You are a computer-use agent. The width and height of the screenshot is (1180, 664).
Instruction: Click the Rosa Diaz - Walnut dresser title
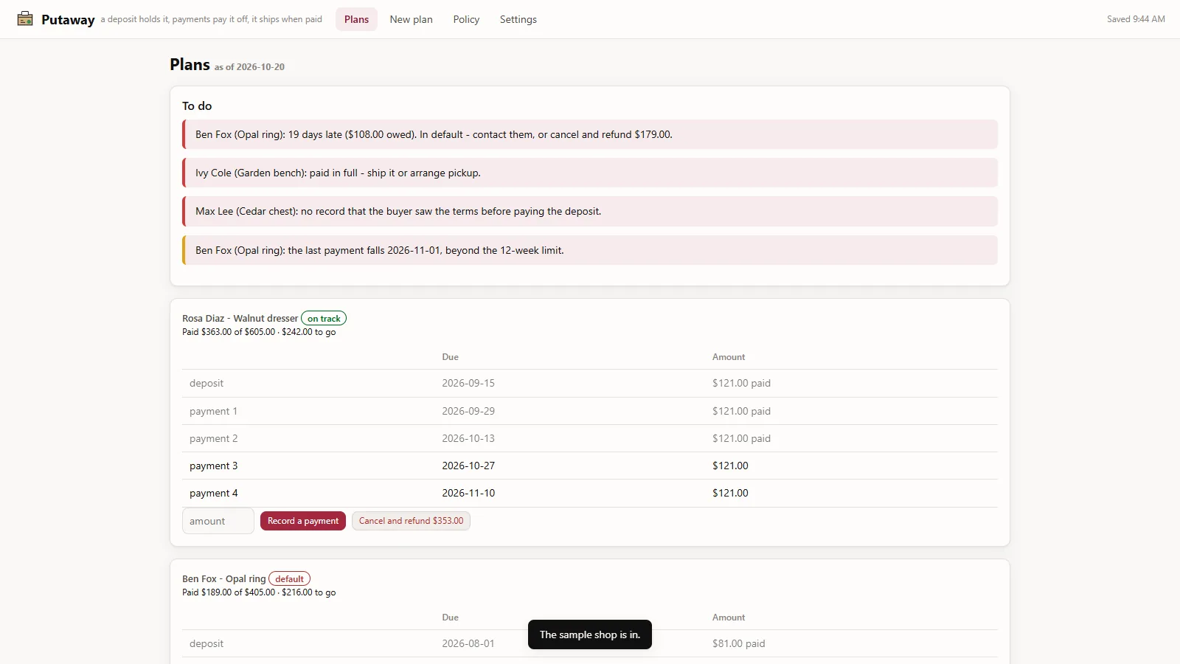tap(240, 319)
